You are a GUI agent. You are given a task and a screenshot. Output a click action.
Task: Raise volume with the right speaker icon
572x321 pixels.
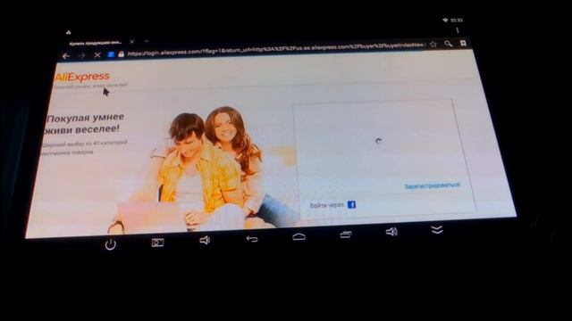(x=391, y=232)
